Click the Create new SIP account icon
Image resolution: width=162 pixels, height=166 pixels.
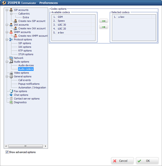pos(15,21)
